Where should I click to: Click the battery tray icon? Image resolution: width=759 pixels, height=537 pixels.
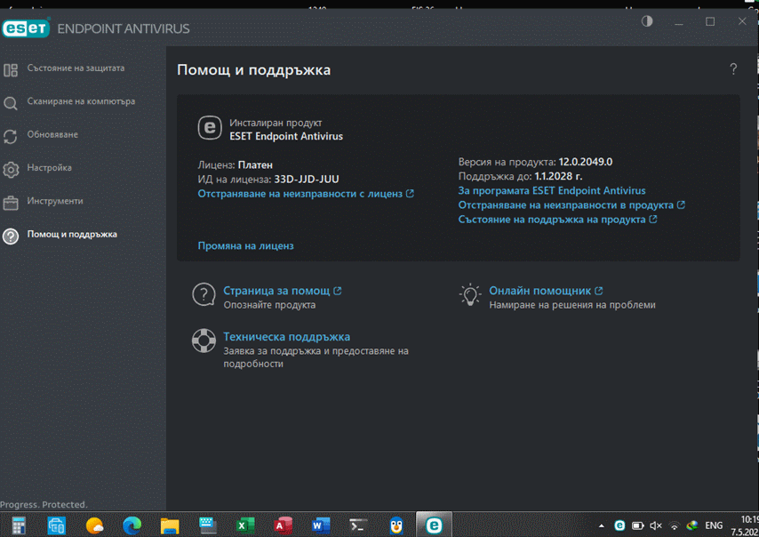pyautogui.click(x=638, y=525)
